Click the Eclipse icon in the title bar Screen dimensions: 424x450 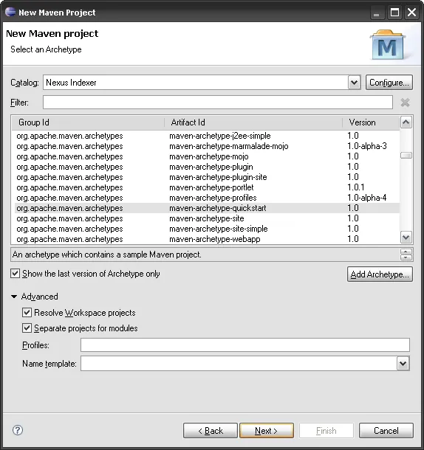10,12
